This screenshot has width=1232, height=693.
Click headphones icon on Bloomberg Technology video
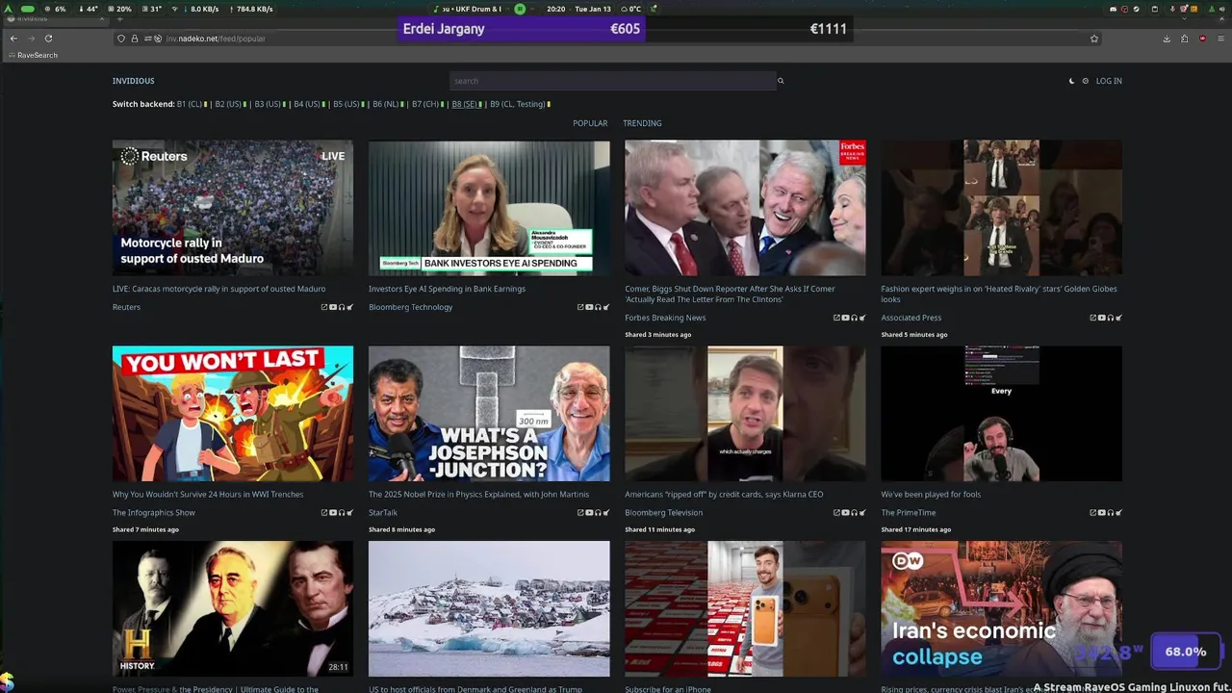click(598, 307)
